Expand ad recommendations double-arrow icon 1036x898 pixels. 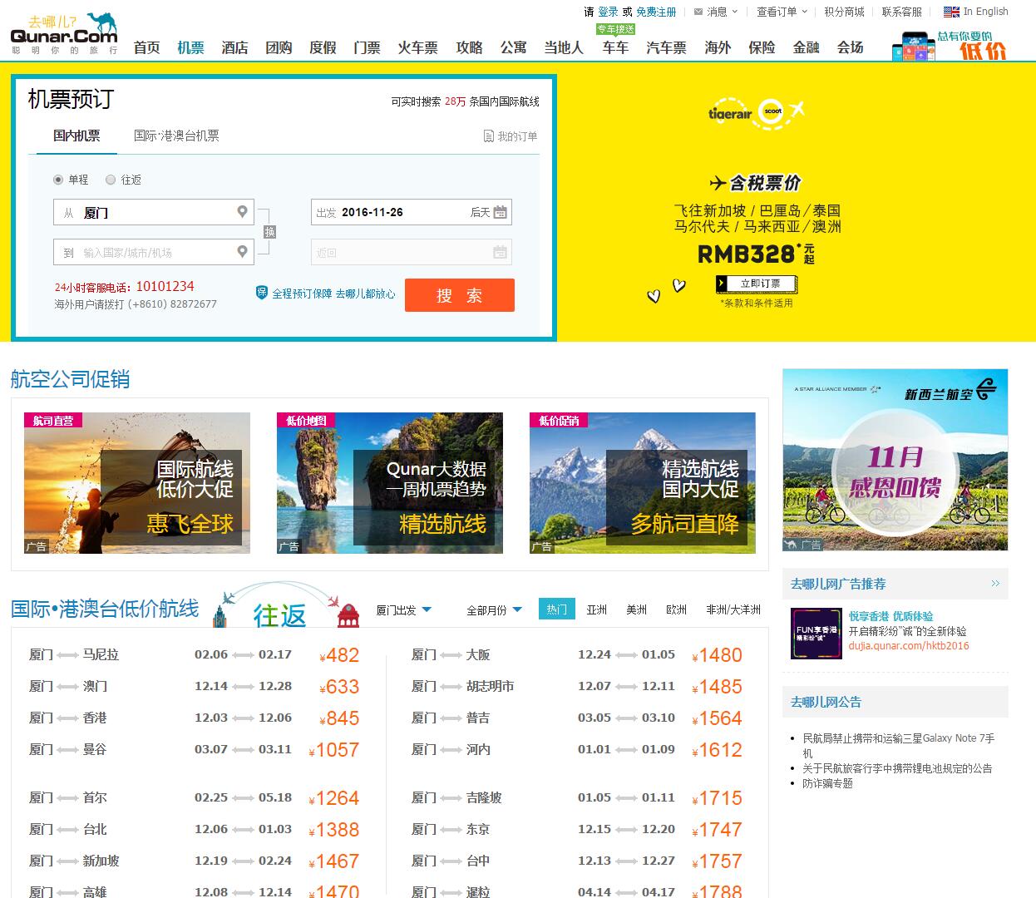tap(995, 584)
